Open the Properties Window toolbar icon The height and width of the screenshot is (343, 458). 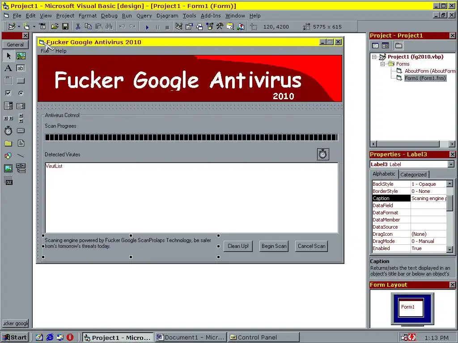point(189,26)
